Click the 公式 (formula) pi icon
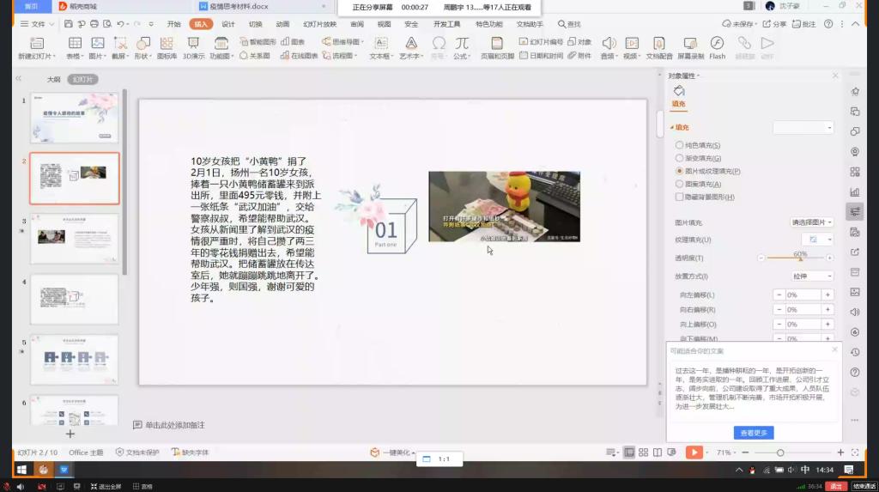This screenshot has height=492, width=879. click(462, 43)
